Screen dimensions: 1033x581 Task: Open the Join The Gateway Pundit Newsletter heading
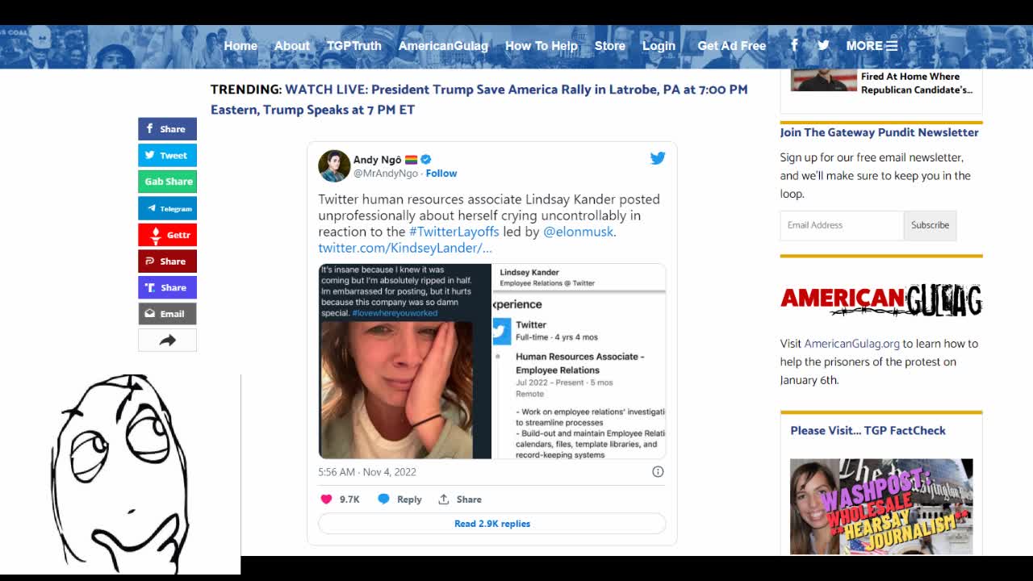pyautogui.click(x=879, y=132)
